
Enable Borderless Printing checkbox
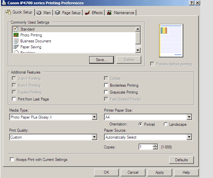[x=106, y=85]
